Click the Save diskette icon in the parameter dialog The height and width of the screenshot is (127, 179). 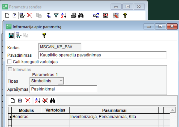click(x=11, y=35)
